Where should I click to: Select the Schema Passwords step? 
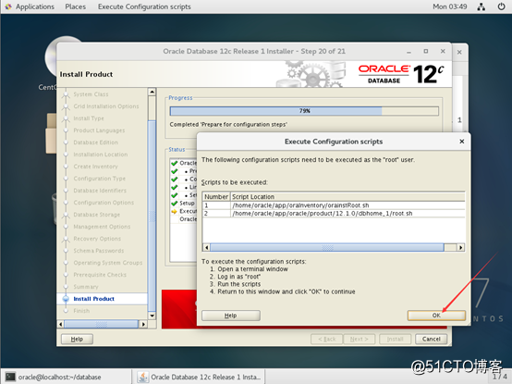99,251
